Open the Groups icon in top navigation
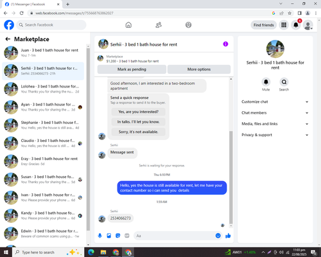The width and height of the screenshot is (321, 257). 188,25
